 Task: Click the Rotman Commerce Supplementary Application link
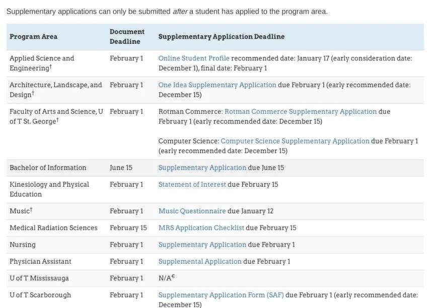click(301, 112)
